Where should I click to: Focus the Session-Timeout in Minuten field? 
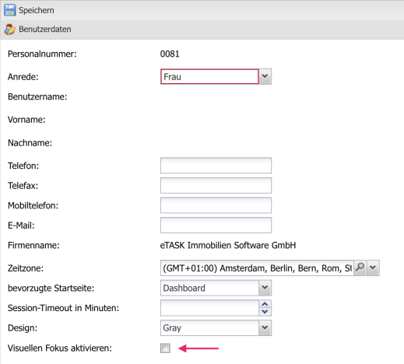point(209,308)
